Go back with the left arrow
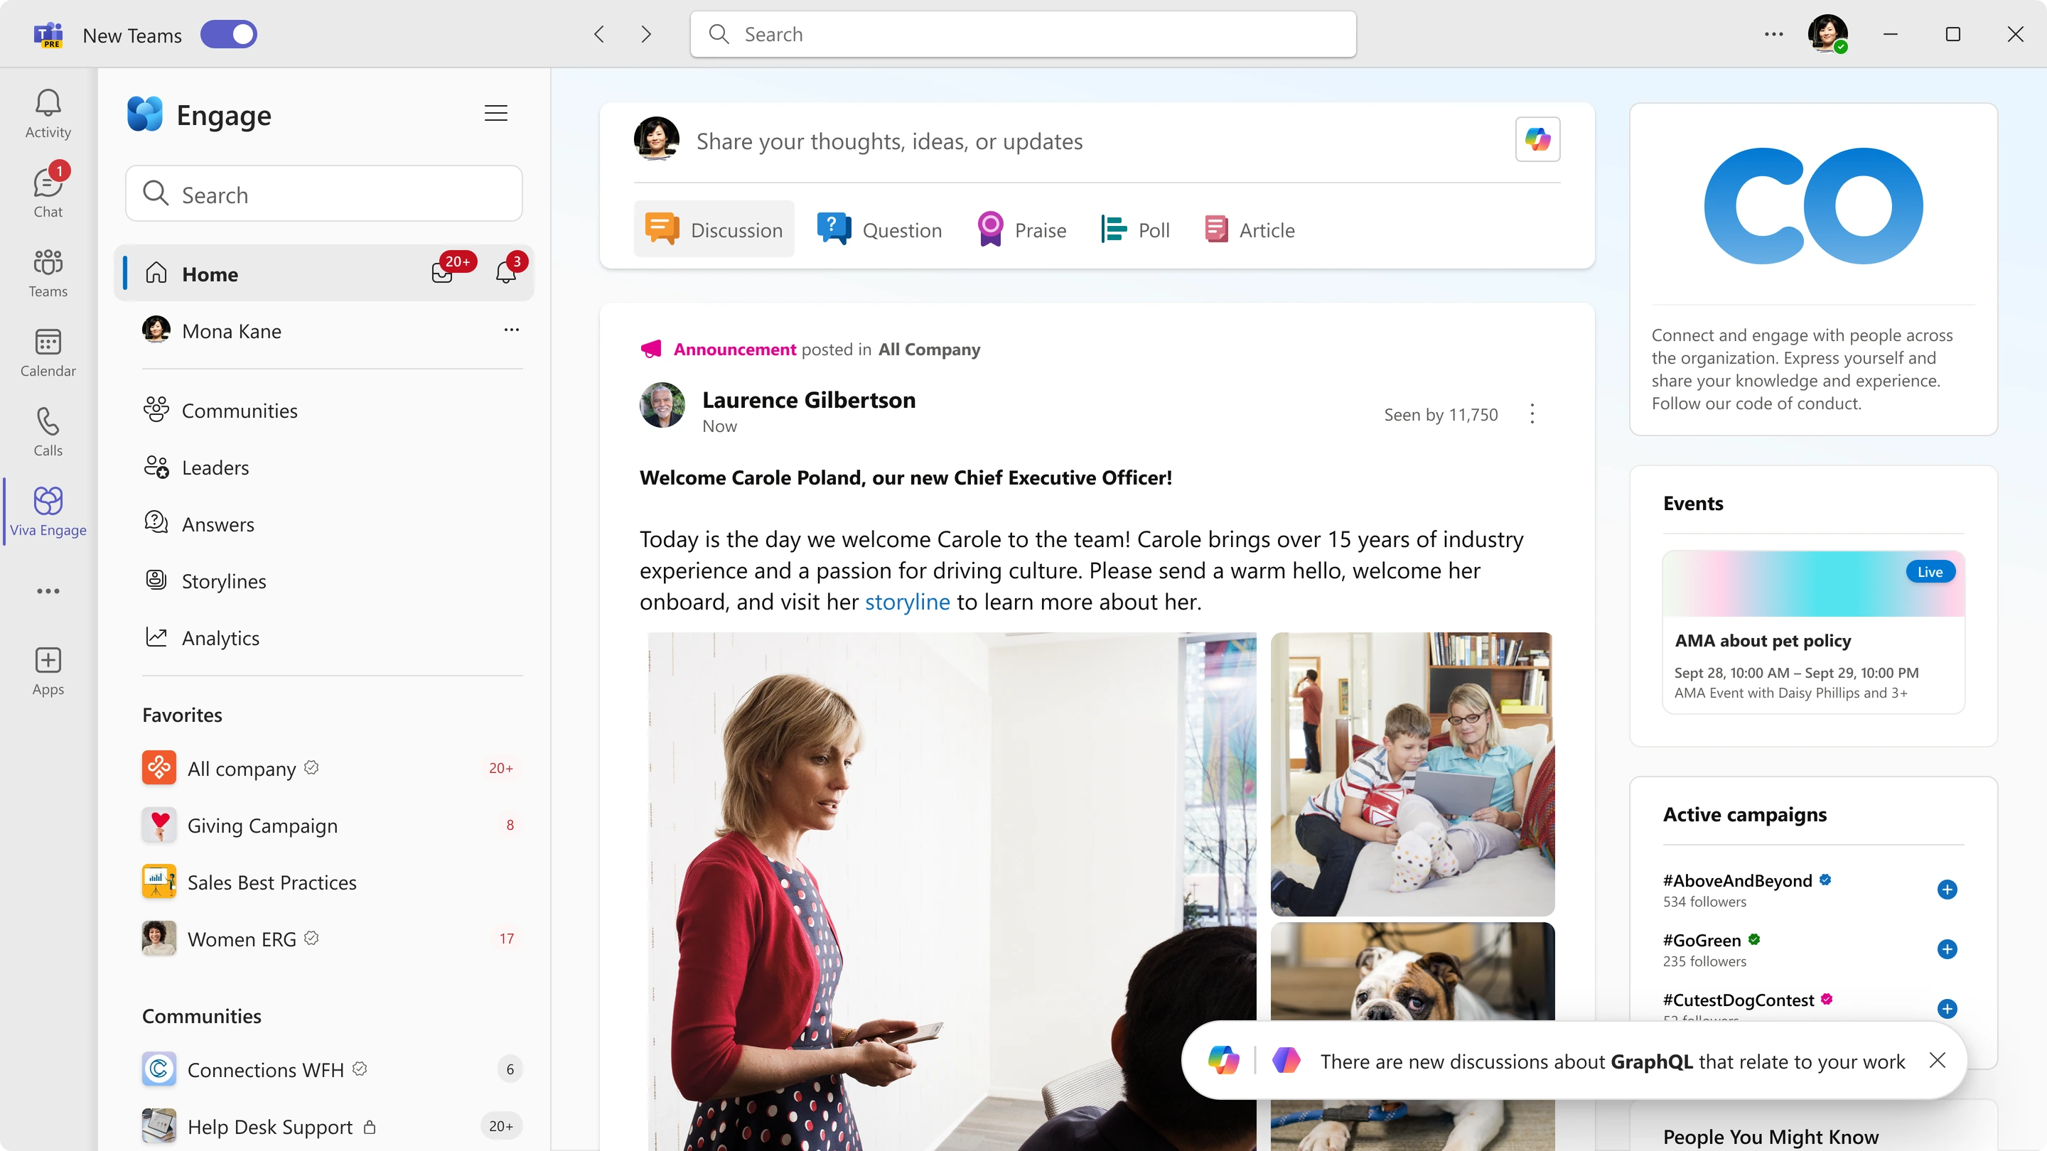 coord(599,34)
